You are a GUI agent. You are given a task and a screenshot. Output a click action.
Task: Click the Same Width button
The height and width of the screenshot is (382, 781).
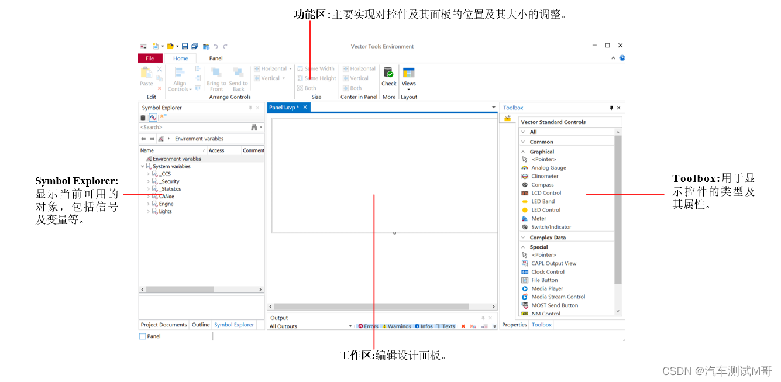click(316, 68)
